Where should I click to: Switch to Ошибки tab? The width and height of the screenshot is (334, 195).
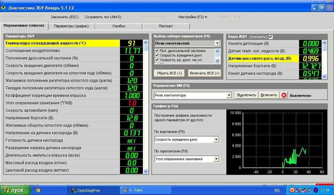coord(119,26)
